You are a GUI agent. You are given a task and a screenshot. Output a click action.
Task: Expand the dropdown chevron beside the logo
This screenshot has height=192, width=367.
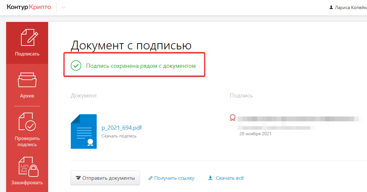(63, 8)
